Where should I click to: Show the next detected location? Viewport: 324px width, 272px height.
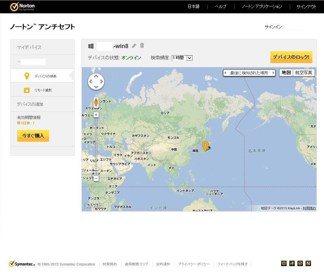pos(273,73)
